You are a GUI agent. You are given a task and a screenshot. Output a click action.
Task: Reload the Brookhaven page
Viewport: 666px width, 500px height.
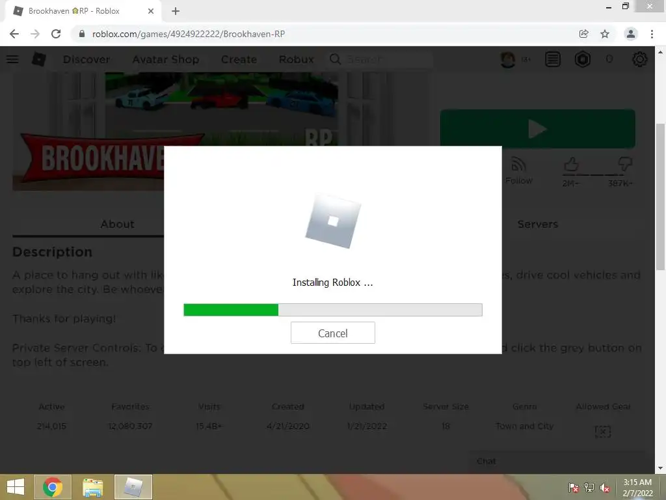(56, 34)
